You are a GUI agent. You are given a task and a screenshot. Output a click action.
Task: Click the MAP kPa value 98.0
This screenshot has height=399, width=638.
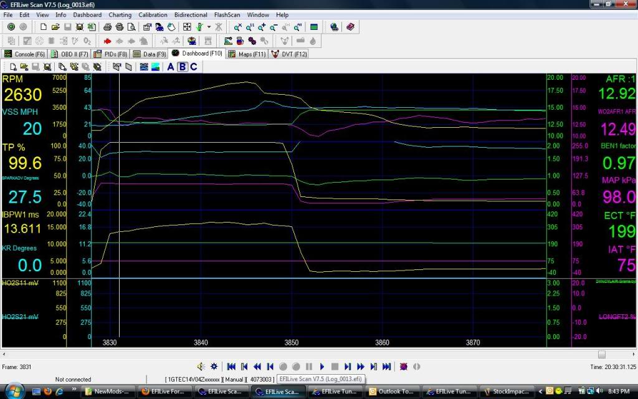(619, 196)
